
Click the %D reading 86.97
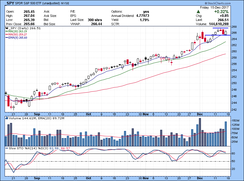[x=65, y=148]
